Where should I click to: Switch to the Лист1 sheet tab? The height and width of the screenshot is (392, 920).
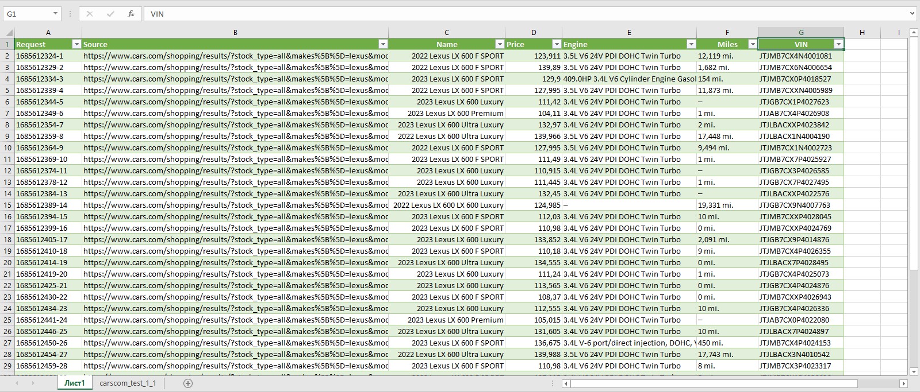click(x=75, y=383)
